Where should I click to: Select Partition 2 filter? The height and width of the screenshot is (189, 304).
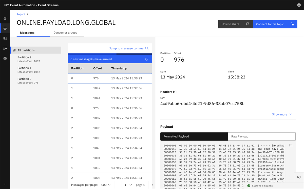pyautogui.click(x=36, y=59)
